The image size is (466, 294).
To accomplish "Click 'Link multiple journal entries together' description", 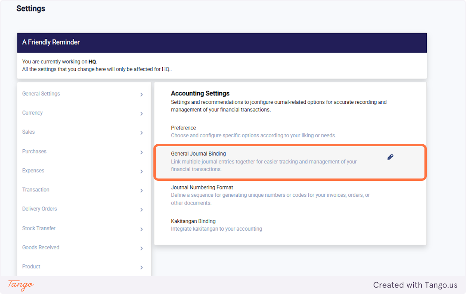I will 264,165.
